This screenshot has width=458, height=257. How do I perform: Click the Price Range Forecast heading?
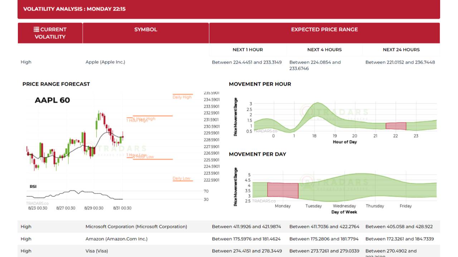pos(56,84)
